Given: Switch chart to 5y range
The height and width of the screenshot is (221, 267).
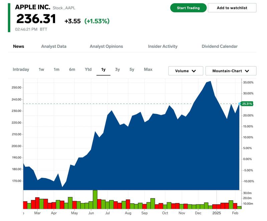Looking at the screenshot, I should click(132, 69).
